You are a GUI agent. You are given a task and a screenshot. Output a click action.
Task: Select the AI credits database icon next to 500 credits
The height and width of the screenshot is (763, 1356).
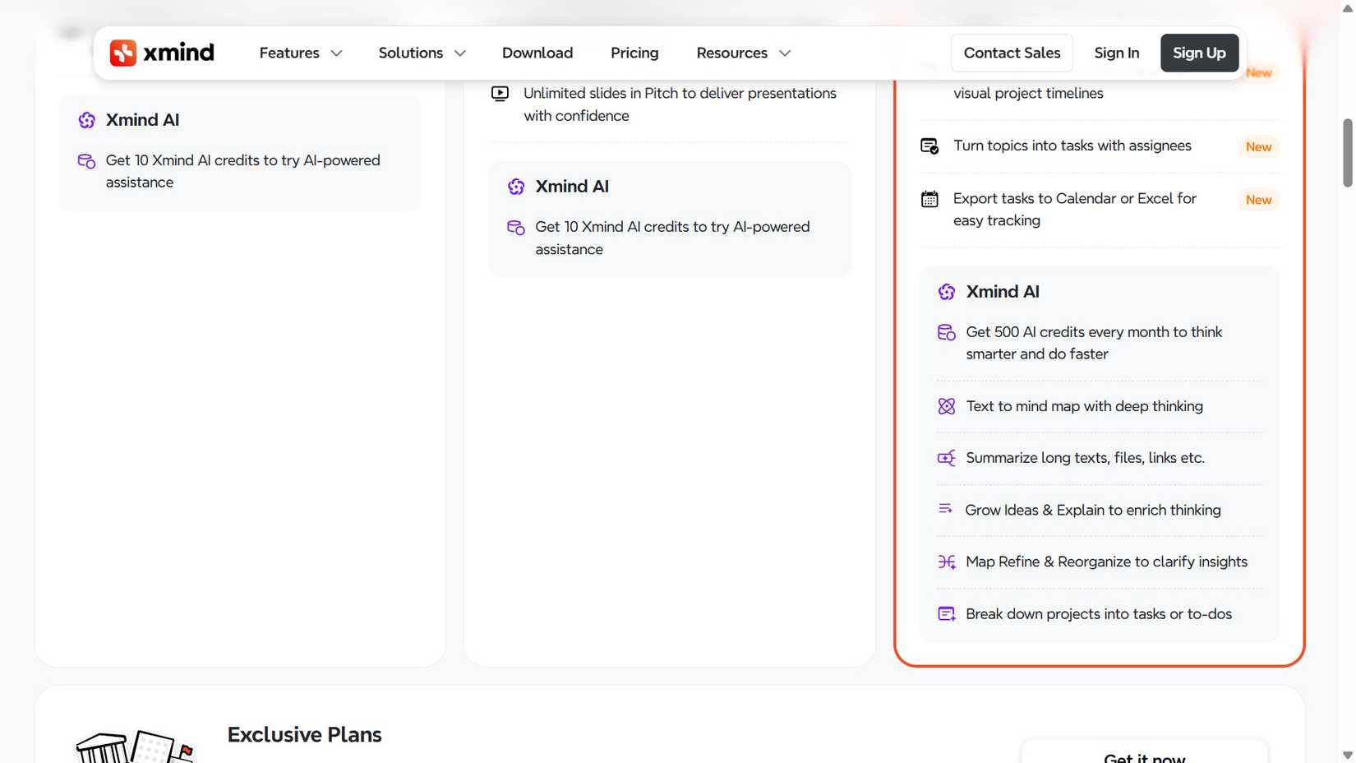tap(946, 332)
